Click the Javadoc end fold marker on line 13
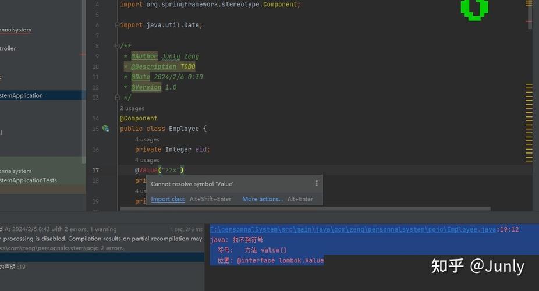 (x=117, y=98)
